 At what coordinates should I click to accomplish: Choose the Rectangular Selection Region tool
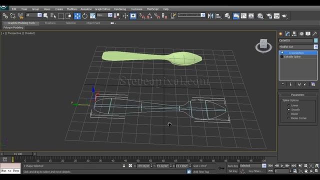pos(61,15)
